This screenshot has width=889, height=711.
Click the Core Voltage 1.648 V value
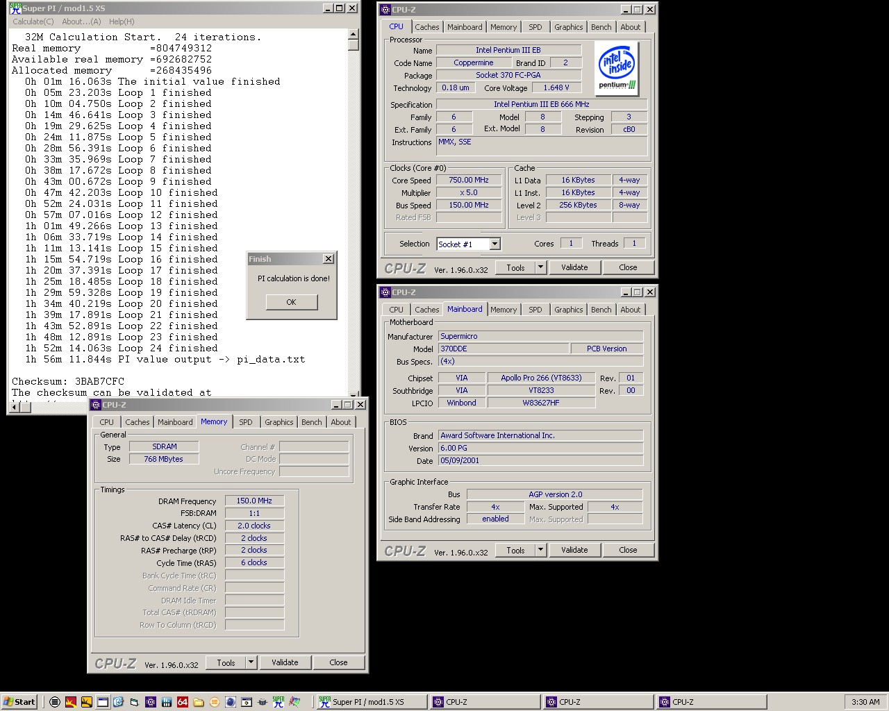point(556,87)
